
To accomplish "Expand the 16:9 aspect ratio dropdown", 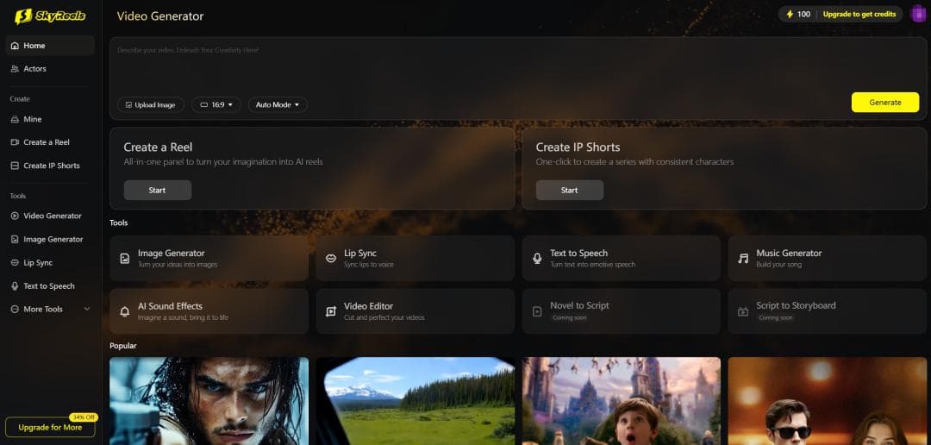I will 216,104.
